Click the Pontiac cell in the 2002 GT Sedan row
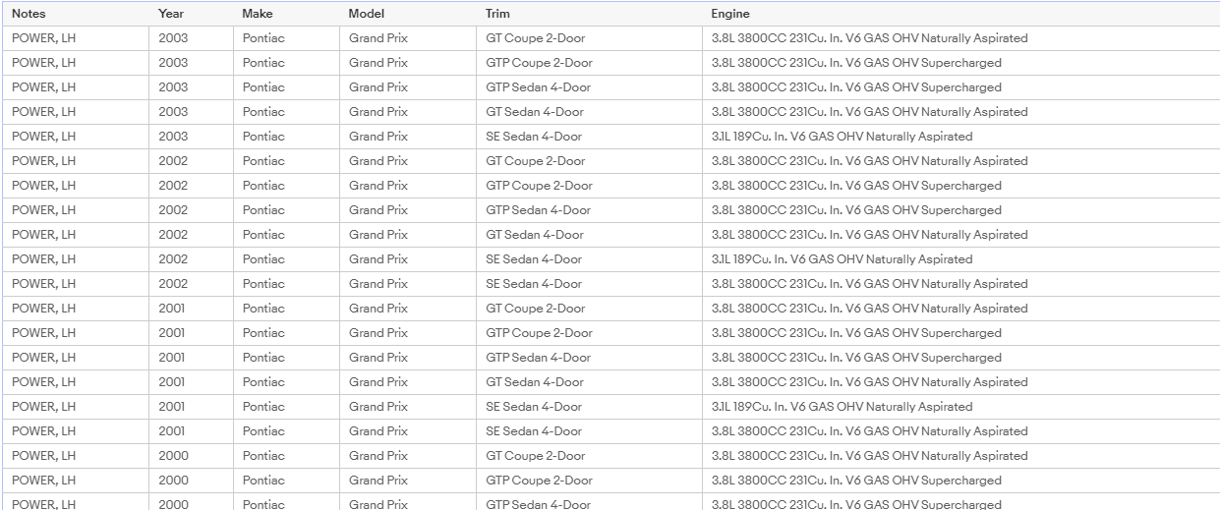 [x=286, y=235]
